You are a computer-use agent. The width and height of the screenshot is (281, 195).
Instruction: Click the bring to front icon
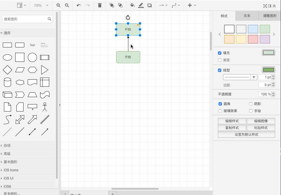[x=112, y=5]
